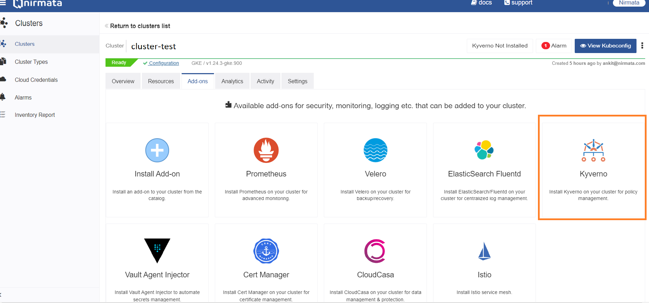Switch to the Settings tab
The height and width of the screenshot is (303, 649).
[x=297, y=81]
